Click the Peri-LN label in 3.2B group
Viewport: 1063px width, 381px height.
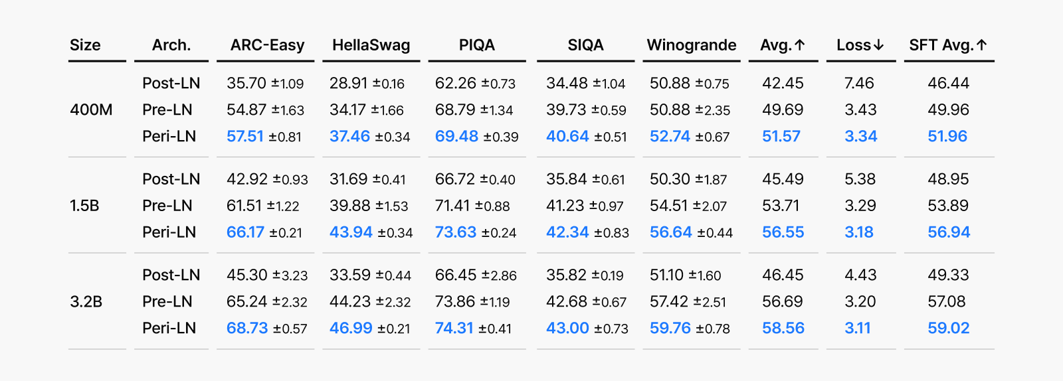[169, 328]
